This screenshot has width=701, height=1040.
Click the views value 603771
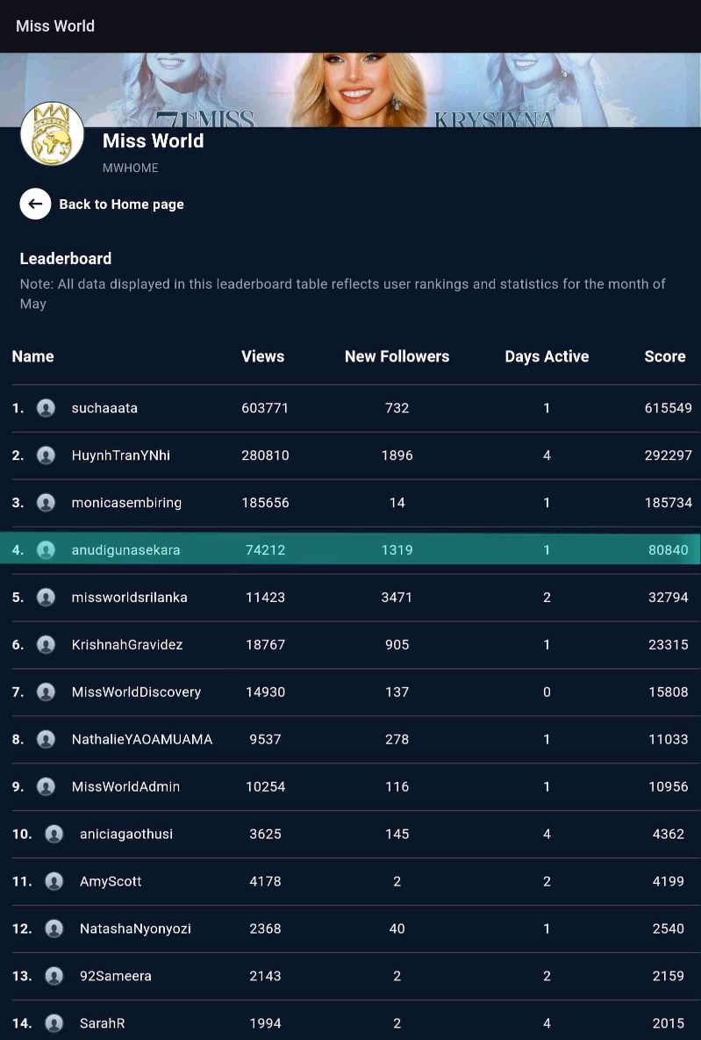pos(265,408)
